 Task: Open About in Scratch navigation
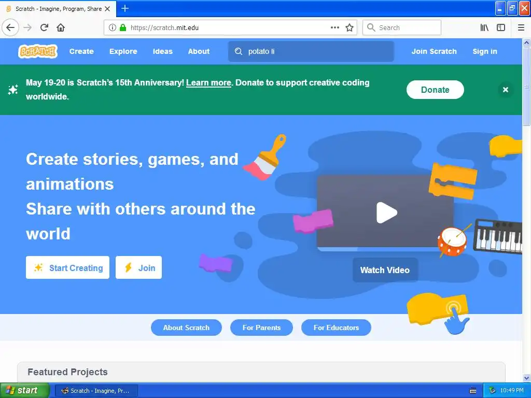coord(199,51)
